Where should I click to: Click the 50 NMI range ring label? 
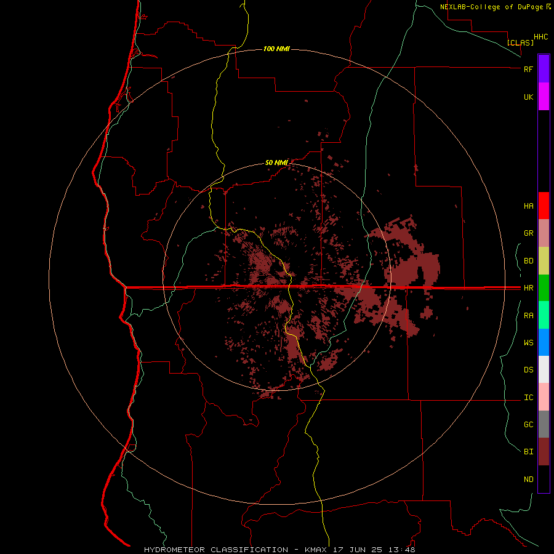coord(276,163)
